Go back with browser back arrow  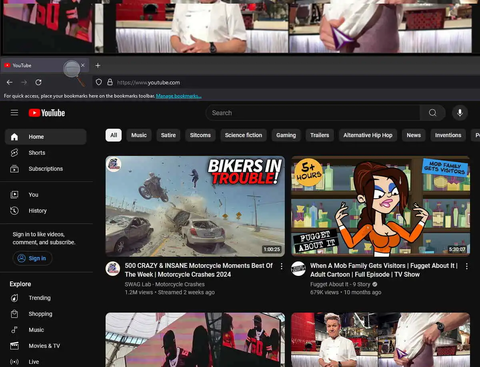point(10,82)
